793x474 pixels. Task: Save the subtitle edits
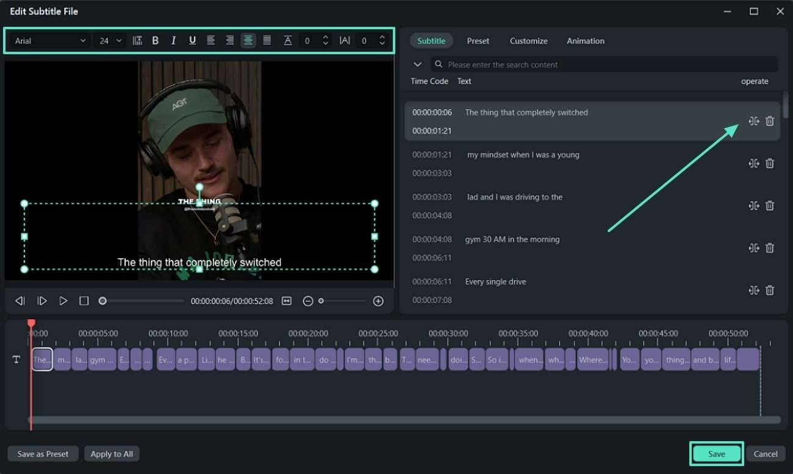click(x=717, y=454)
